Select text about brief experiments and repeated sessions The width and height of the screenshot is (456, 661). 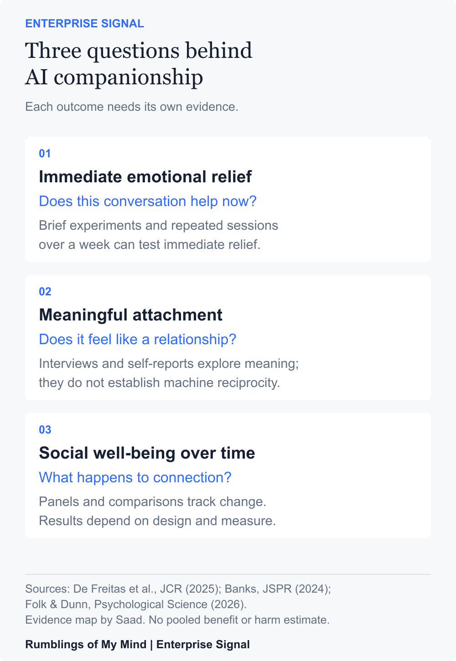tap(158, 235)
